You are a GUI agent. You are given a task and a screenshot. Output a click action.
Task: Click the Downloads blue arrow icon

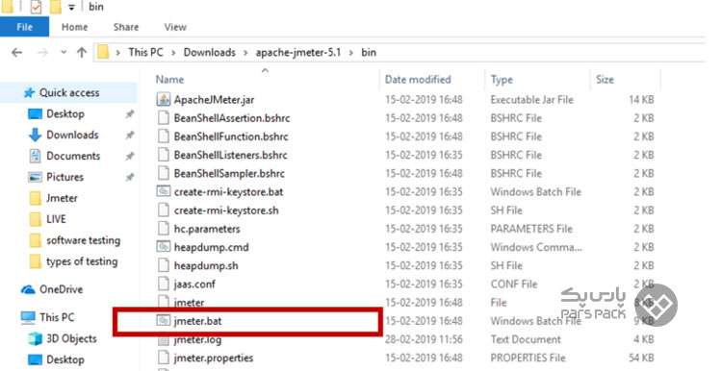(35, 136)
